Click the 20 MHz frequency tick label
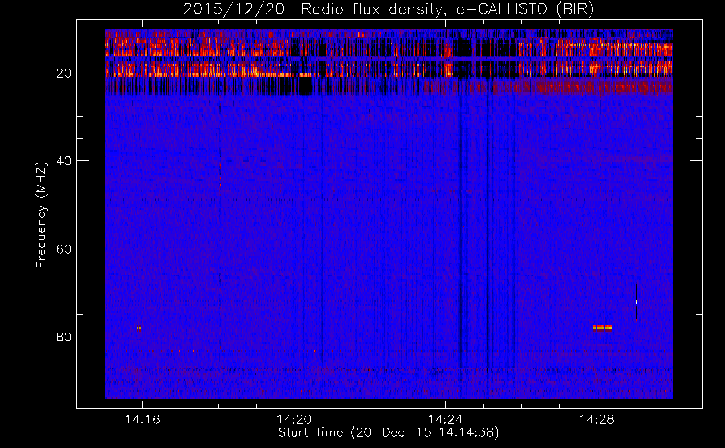Screen dimensions: 725x448 click(x=64, y=73)
